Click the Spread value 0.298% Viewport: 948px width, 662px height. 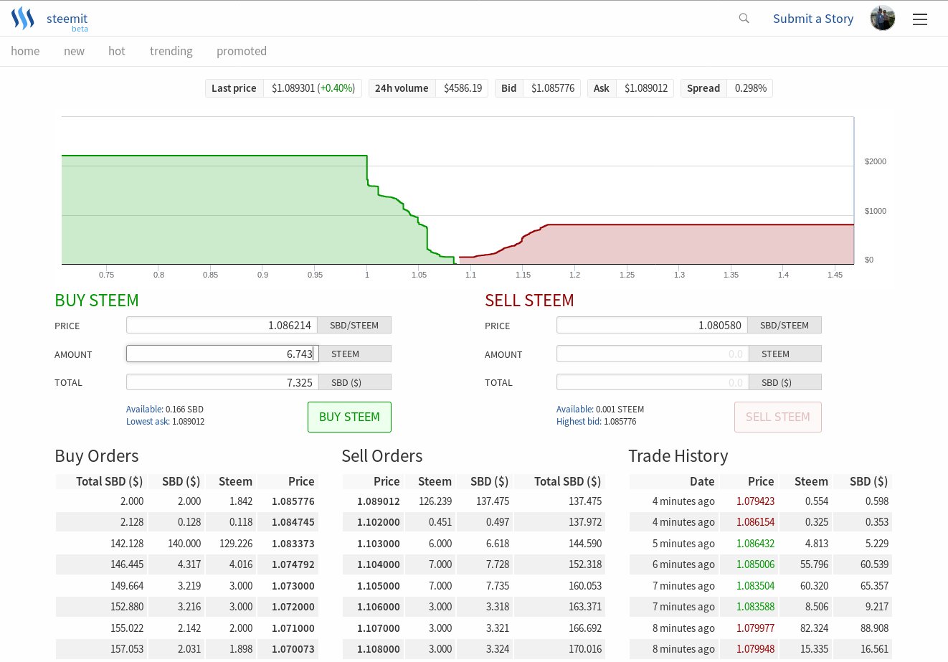coord(751,88)
